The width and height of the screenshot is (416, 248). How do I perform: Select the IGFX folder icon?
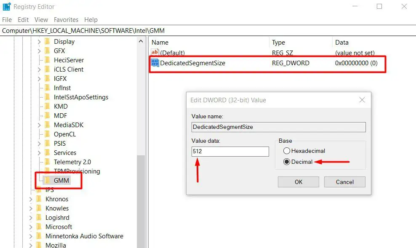tap(48, 78)
